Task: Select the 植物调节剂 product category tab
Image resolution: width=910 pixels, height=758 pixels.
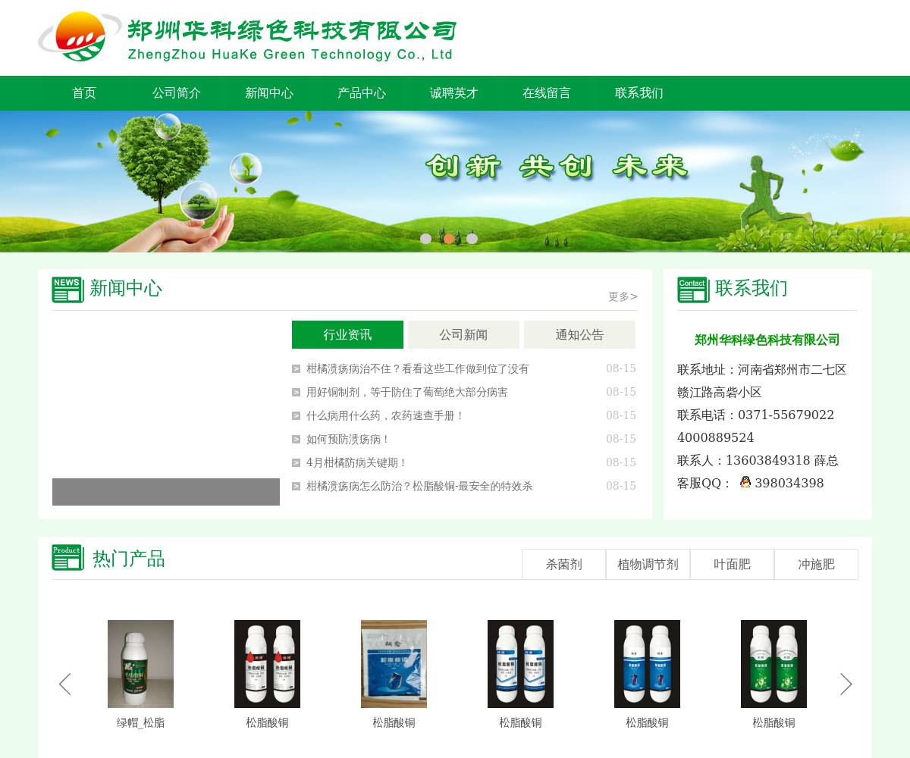Action: click(x=648, y=564)
